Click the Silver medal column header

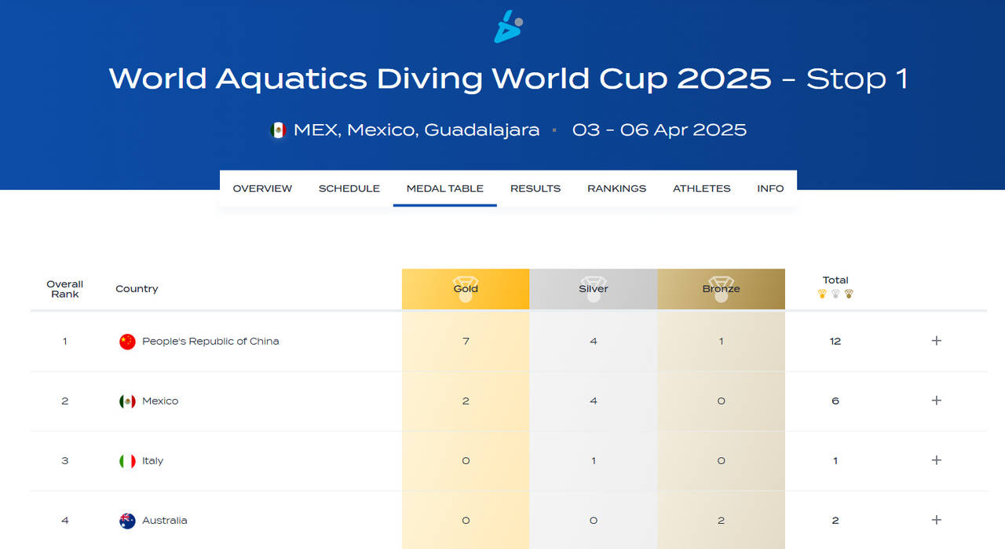point(594,288)
